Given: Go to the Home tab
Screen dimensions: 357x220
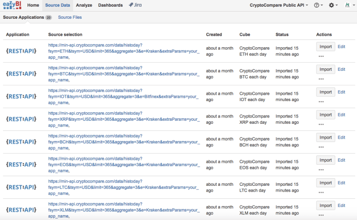Looking at the screenshot, I should click(x=33, y=5).
